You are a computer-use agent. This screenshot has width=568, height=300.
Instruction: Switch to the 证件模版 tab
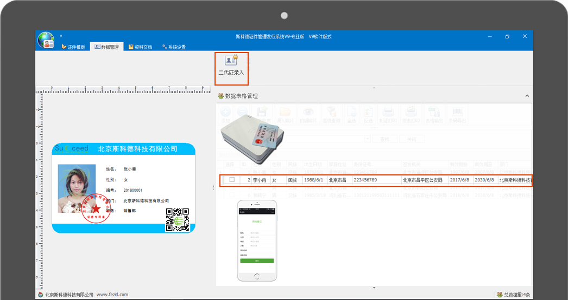point(73,47)
